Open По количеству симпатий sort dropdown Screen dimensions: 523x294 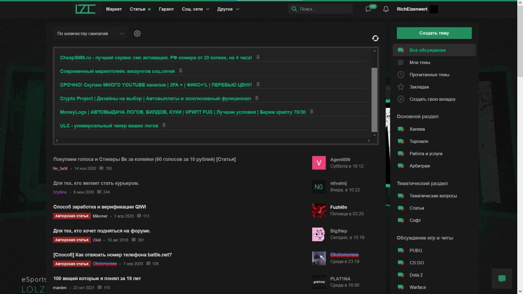pos(90,33)
